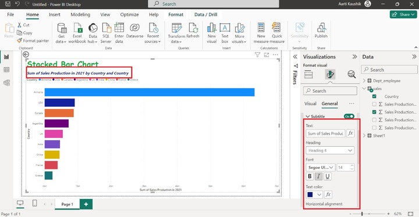Open the Segoe UI font dropdown

(321, 168)
